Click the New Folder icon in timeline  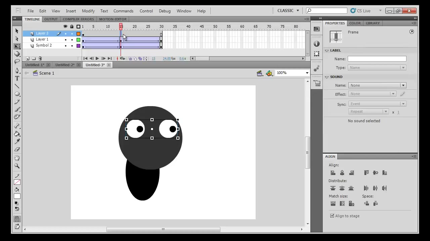(x=34, y=59)
